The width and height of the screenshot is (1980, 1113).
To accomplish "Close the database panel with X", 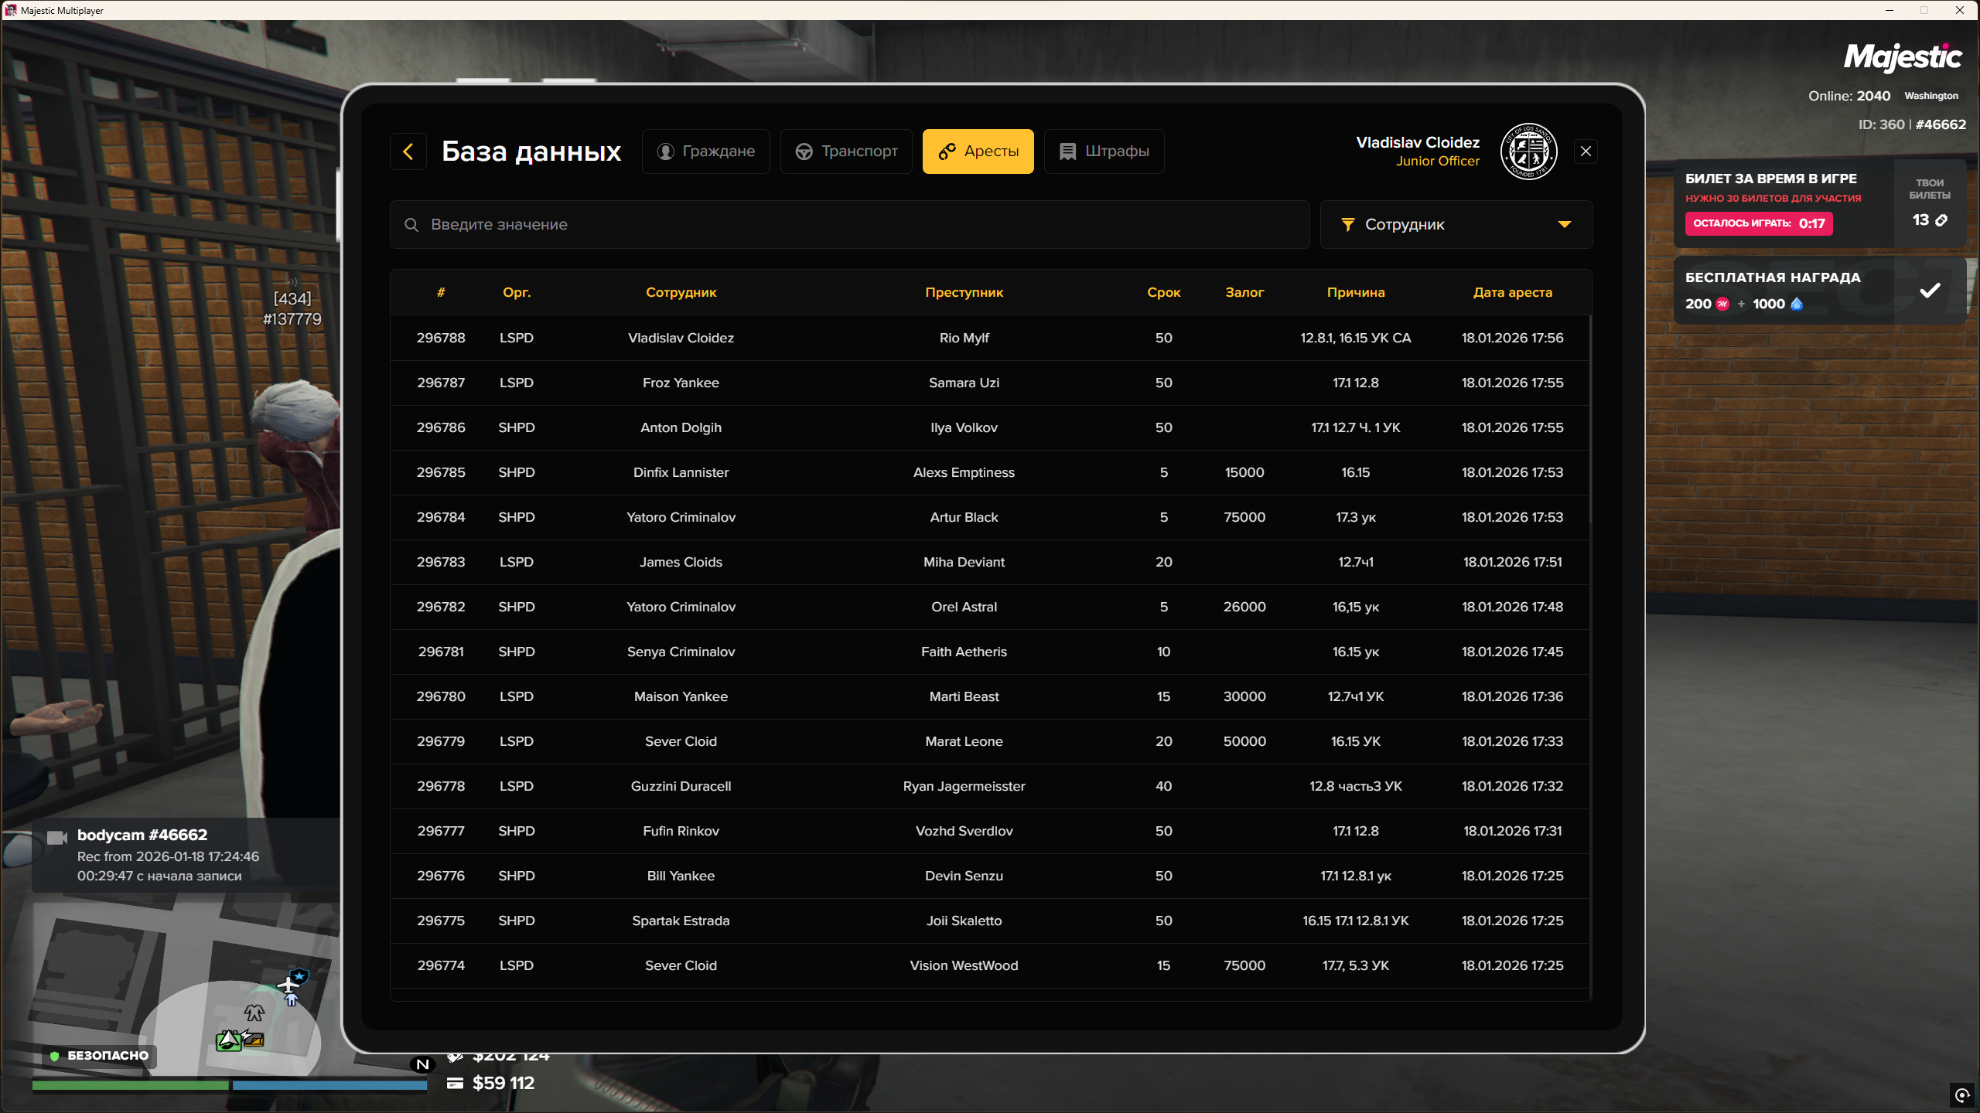I will [1586, 151].
